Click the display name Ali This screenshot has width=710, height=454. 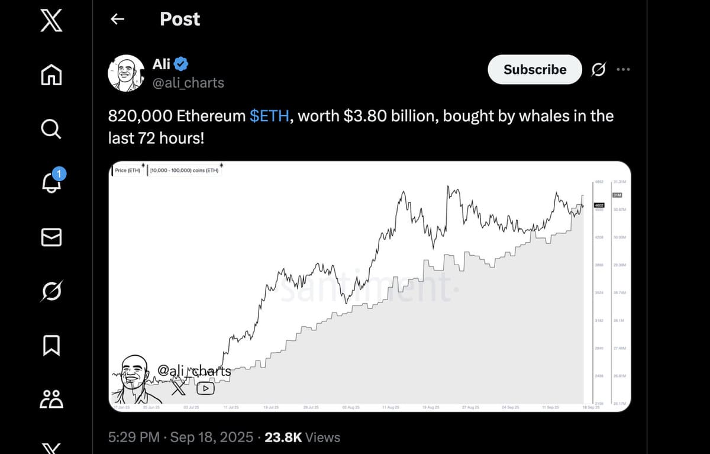click(161, 64)
